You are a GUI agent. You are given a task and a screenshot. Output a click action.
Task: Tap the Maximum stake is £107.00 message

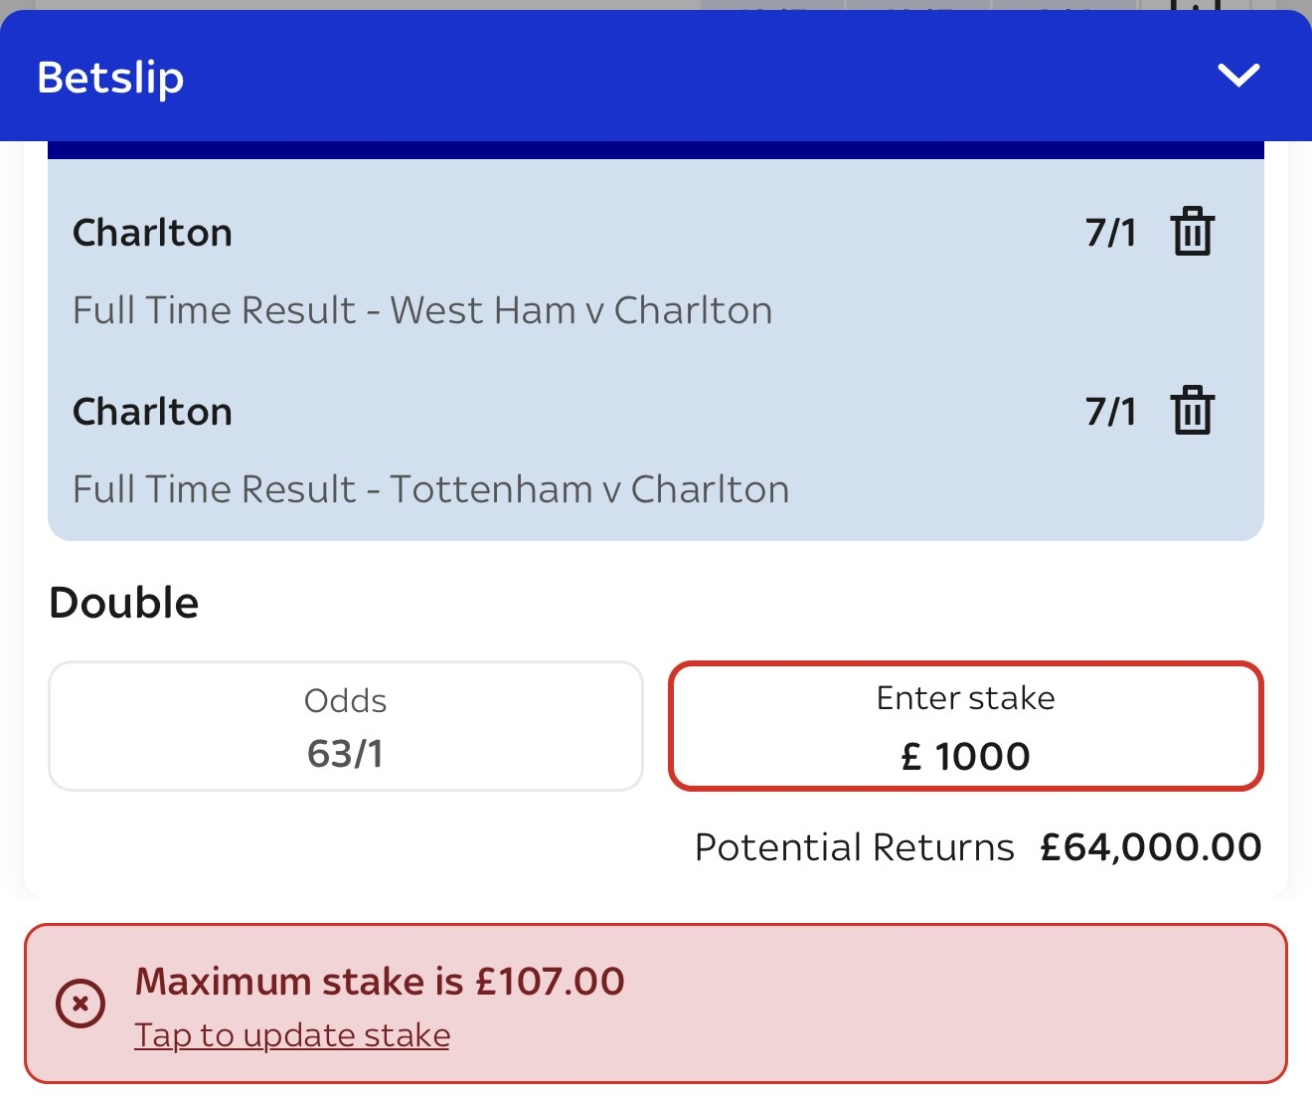[x=380, y=982]
